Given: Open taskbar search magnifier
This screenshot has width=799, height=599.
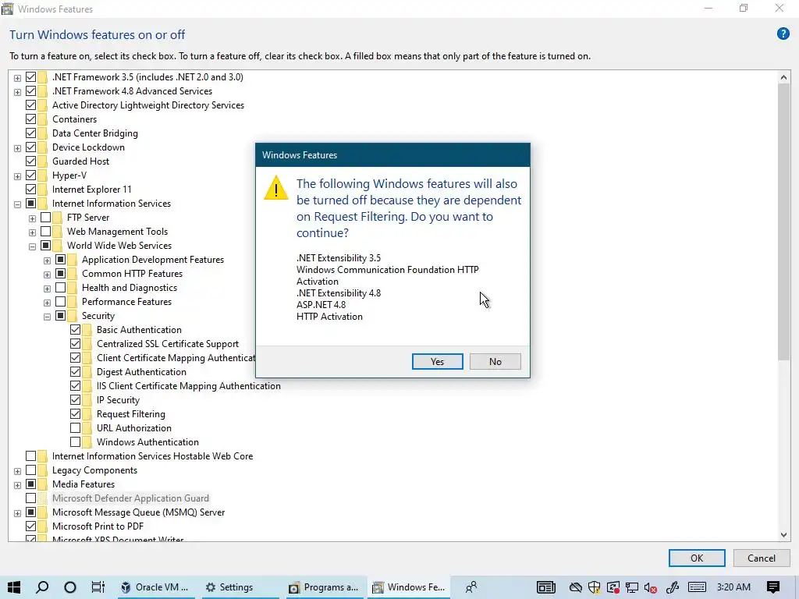Looking at the screenshot, I should tap(42, 587).
